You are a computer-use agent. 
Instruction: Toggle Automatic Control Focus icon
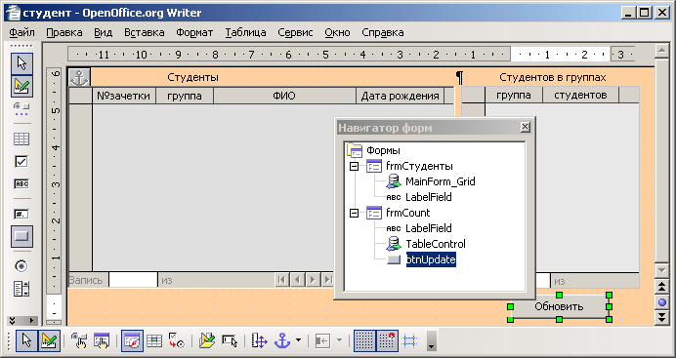tap(230, 341)
